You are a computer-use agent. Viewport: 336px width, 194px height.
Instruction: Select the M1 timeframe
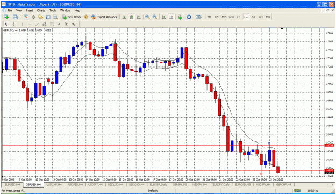pyautogui.click(x=209, y=17)
